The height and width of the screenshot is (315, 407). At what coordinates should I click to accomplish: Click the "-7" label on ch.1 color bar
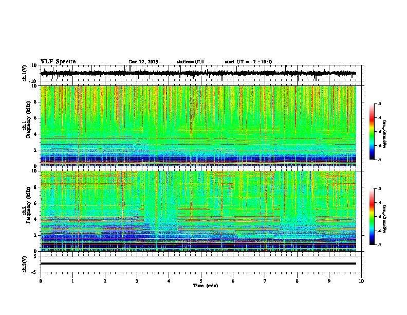pyautogui.click(x=379, y=160)
